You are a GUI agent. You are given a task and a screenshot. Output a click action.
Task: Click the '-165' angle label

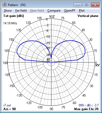tap(7, 75)
